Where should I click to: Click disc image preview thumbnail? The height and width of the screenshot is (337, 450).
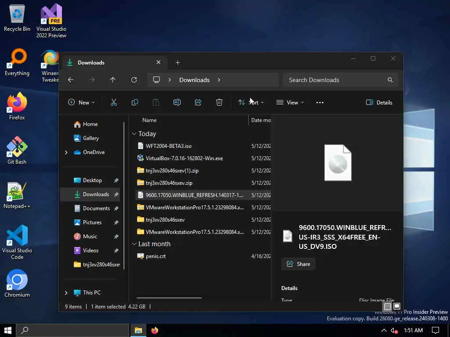click(338, 163)
